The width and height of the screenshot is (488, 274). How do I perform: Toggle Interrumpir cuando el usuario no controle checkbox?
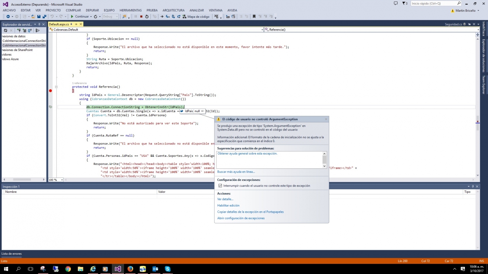click(220, 186)
